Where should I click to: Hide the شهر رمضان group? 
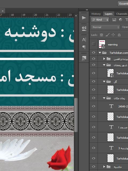tap(94, 65)
